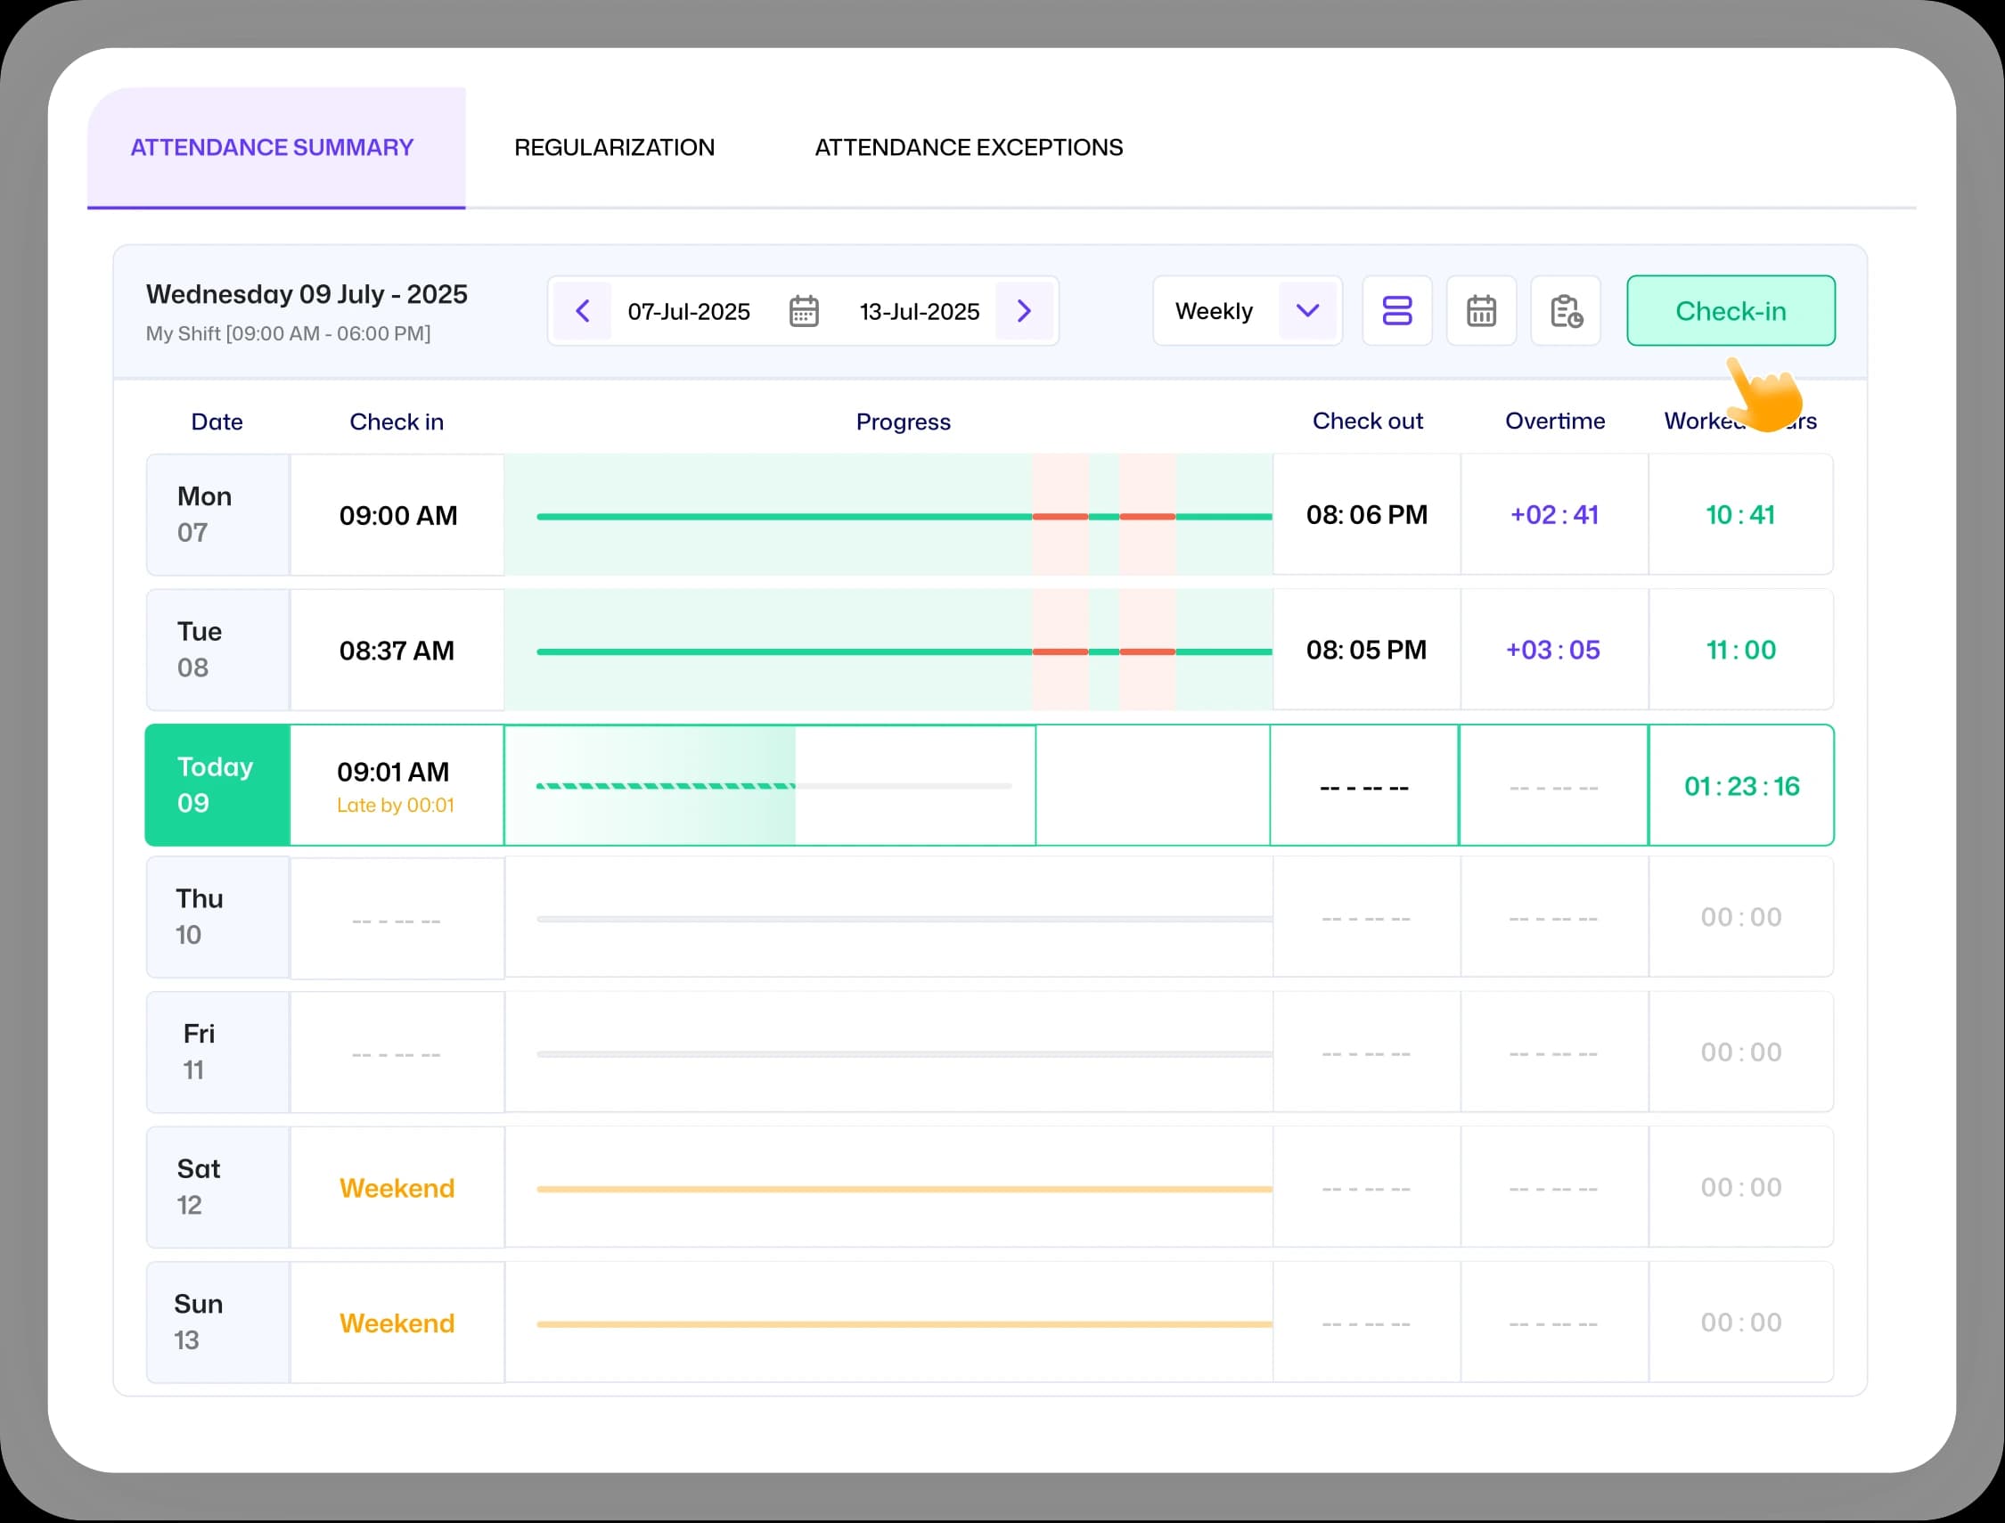Click Tuesday's +03:05 overtime value
The height and width of the screenshot is (1523, 2005).
click(1552, 650)
